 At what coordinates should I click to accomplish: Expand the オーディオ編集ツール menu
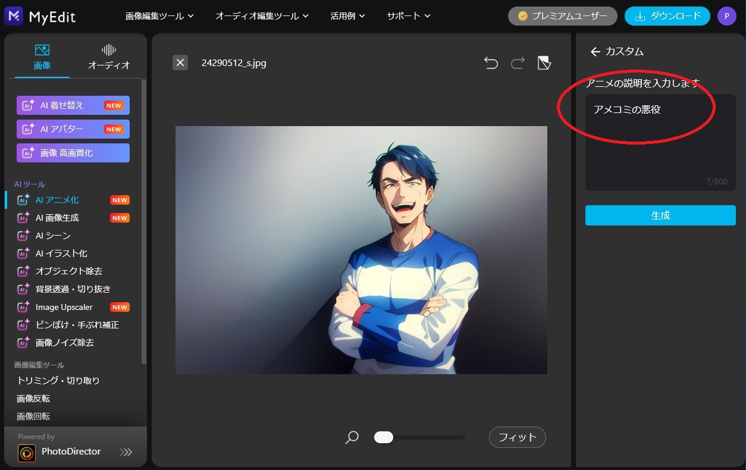pos(262,16)
